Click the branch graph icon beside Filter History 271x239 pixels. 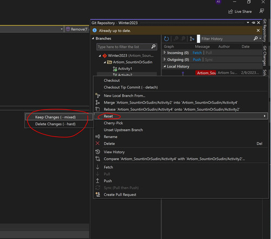192,38
